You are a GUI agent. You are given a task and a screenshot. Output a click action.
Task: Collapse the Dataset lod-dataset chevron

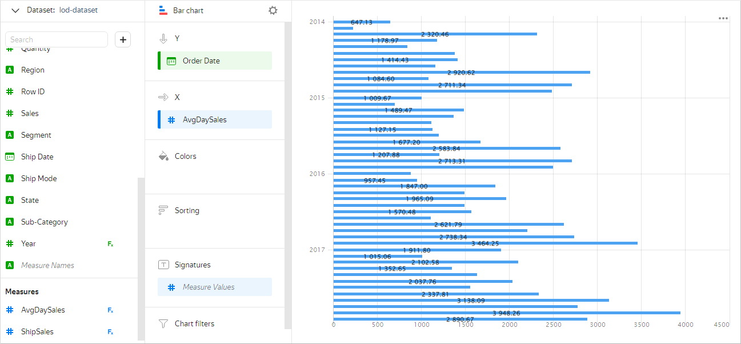tap(15, 10)
